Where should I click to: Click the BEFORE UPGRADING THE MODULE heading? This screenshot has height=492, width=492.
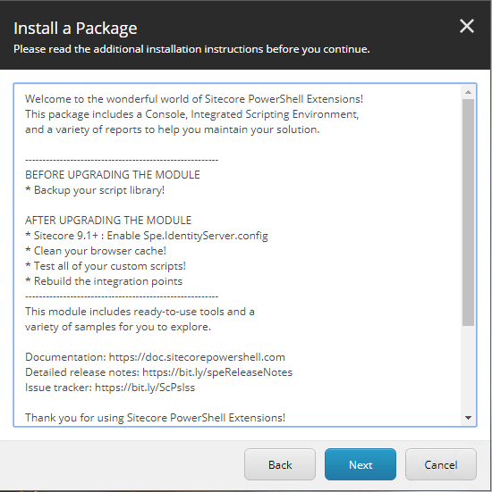113,175
